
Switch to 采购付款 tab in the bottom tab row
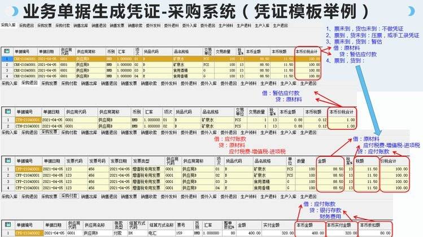[x=69, y=196]
